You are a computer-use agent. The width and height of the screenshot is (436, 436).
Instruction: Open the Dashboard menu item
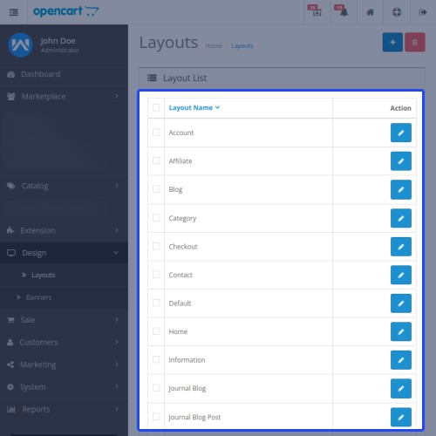pyautogui.click(x=64, y=74)
